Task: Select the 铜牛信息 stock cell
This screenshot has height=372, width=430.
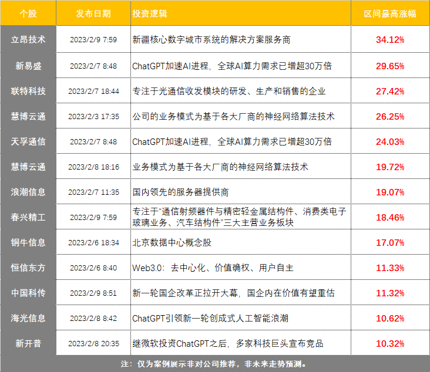Action: (28, 242)
